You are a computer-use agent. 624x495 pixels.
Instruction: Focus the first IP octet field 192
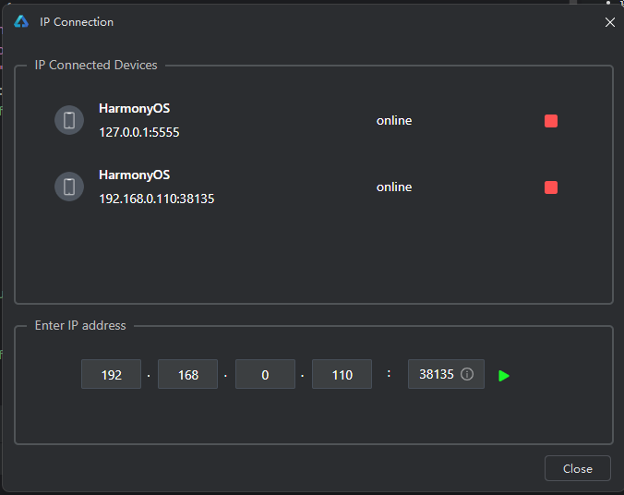point(111,374)
